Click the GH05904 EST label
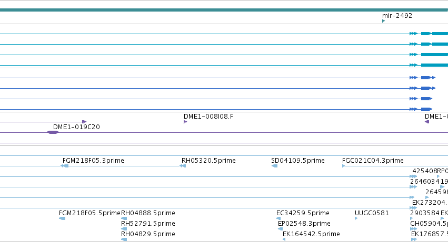Viewport: 448px width, 242px height. tap(429, 224)
